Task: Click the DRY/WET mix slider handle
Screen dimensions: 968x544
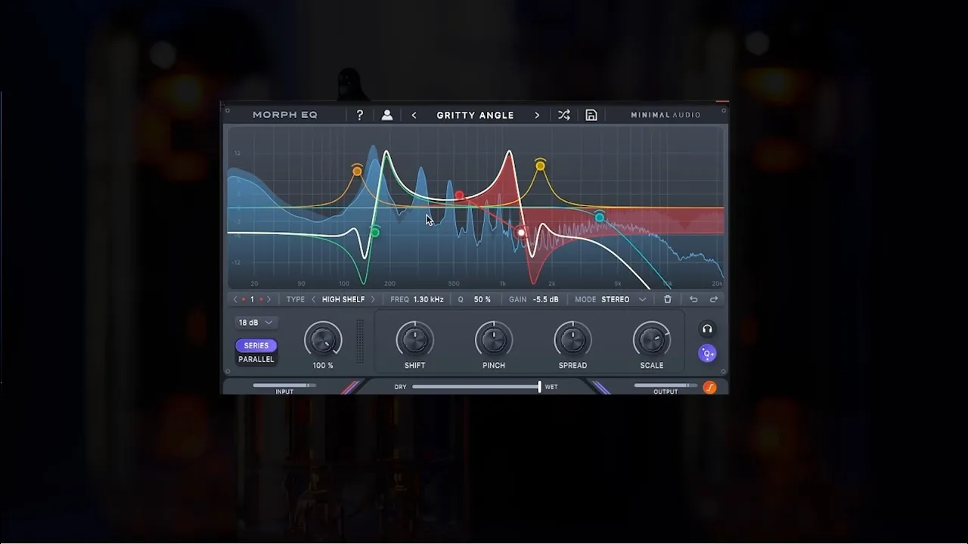Action: pyautogui.click(x=539, y=387)
